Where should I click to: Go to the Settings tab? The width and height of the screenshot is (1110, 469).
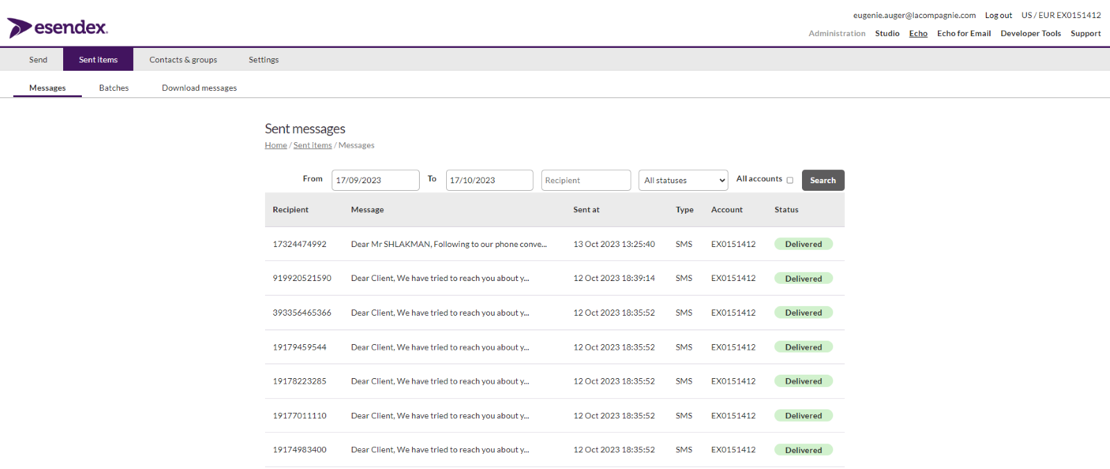[264, 60]
